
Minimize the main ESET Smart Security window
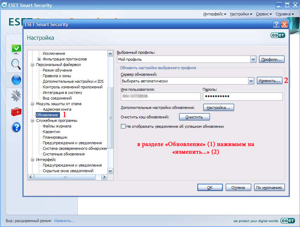pos(279,5)
